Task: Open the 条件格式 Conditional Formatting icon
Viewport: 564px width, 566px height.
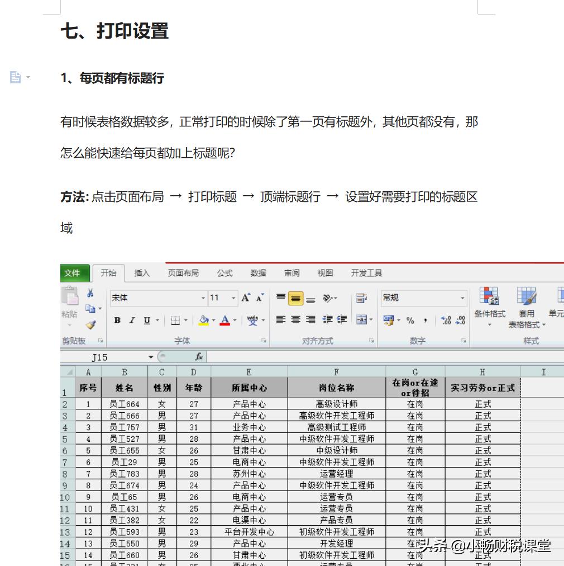Action: point(489,296)
